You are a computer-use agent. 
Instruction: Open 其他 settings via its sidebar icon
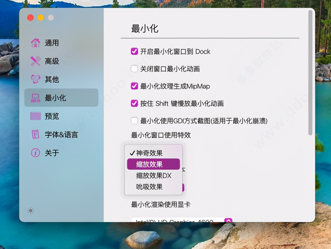click(x=36, y=79)
